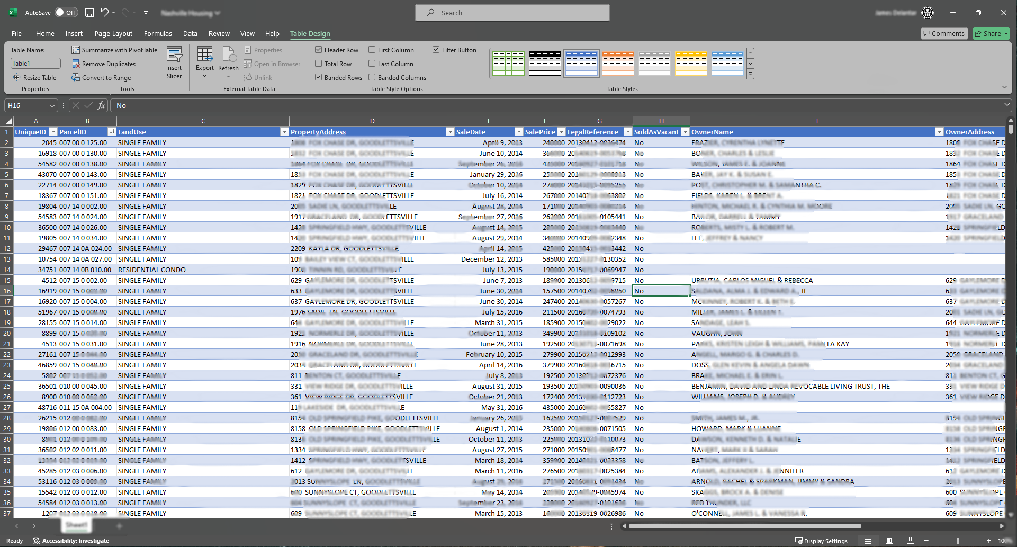The width and height of the screenshot is (1017, 547).
Task: Click zoom out minus button
Action: pyautogui.click(x=926, y=541)
